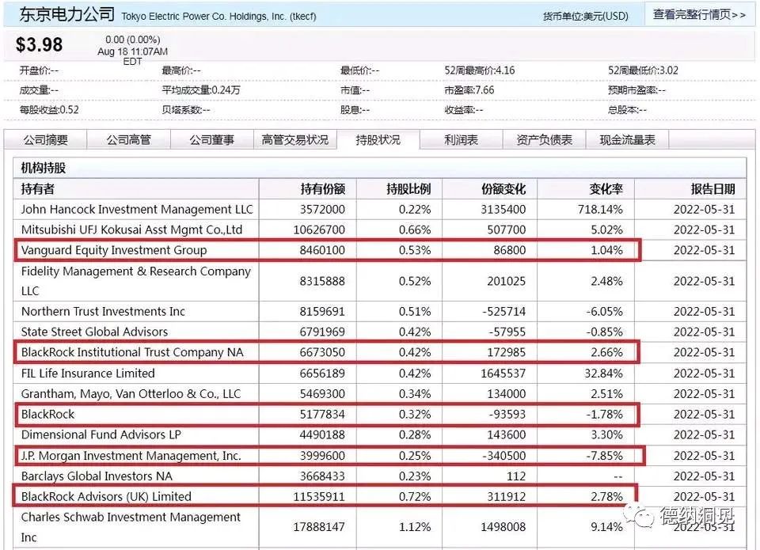Select FIL Life Insurance Limited holder
Screen dimensions: 760x550
coord(88,373)
